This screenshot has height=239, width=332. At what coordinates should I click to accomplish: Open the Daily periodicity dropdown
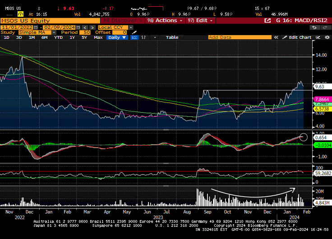[x=117, y=37]
